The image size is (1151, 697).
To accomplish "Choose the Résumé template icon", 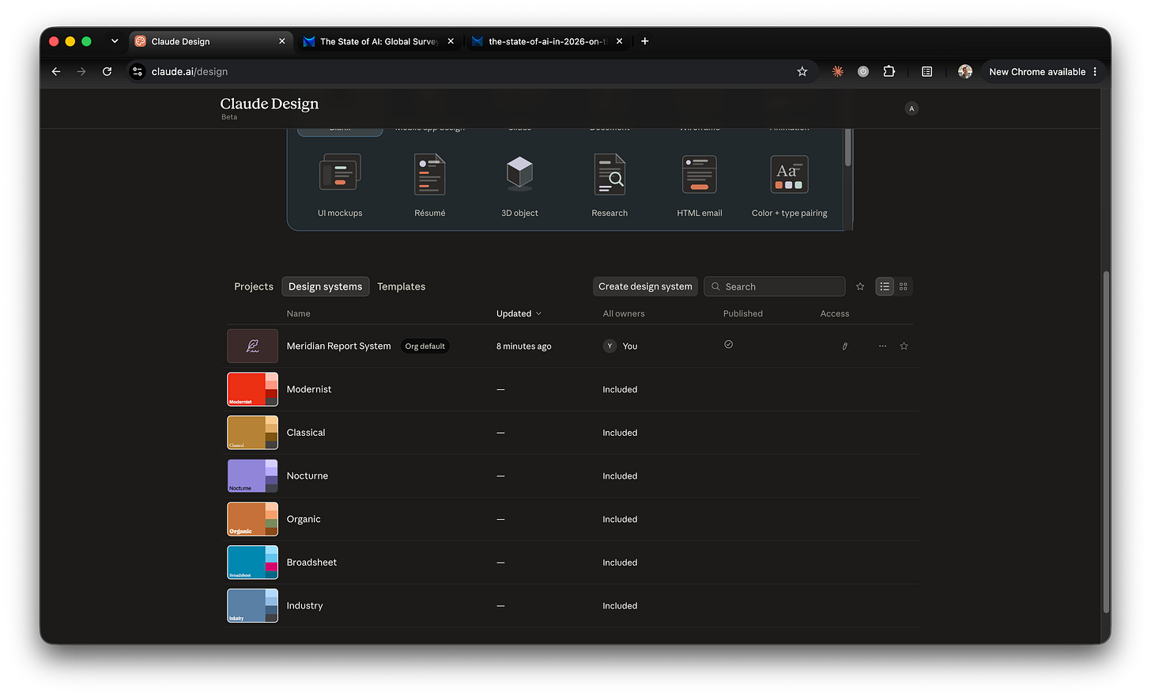I will click(430, 174).
